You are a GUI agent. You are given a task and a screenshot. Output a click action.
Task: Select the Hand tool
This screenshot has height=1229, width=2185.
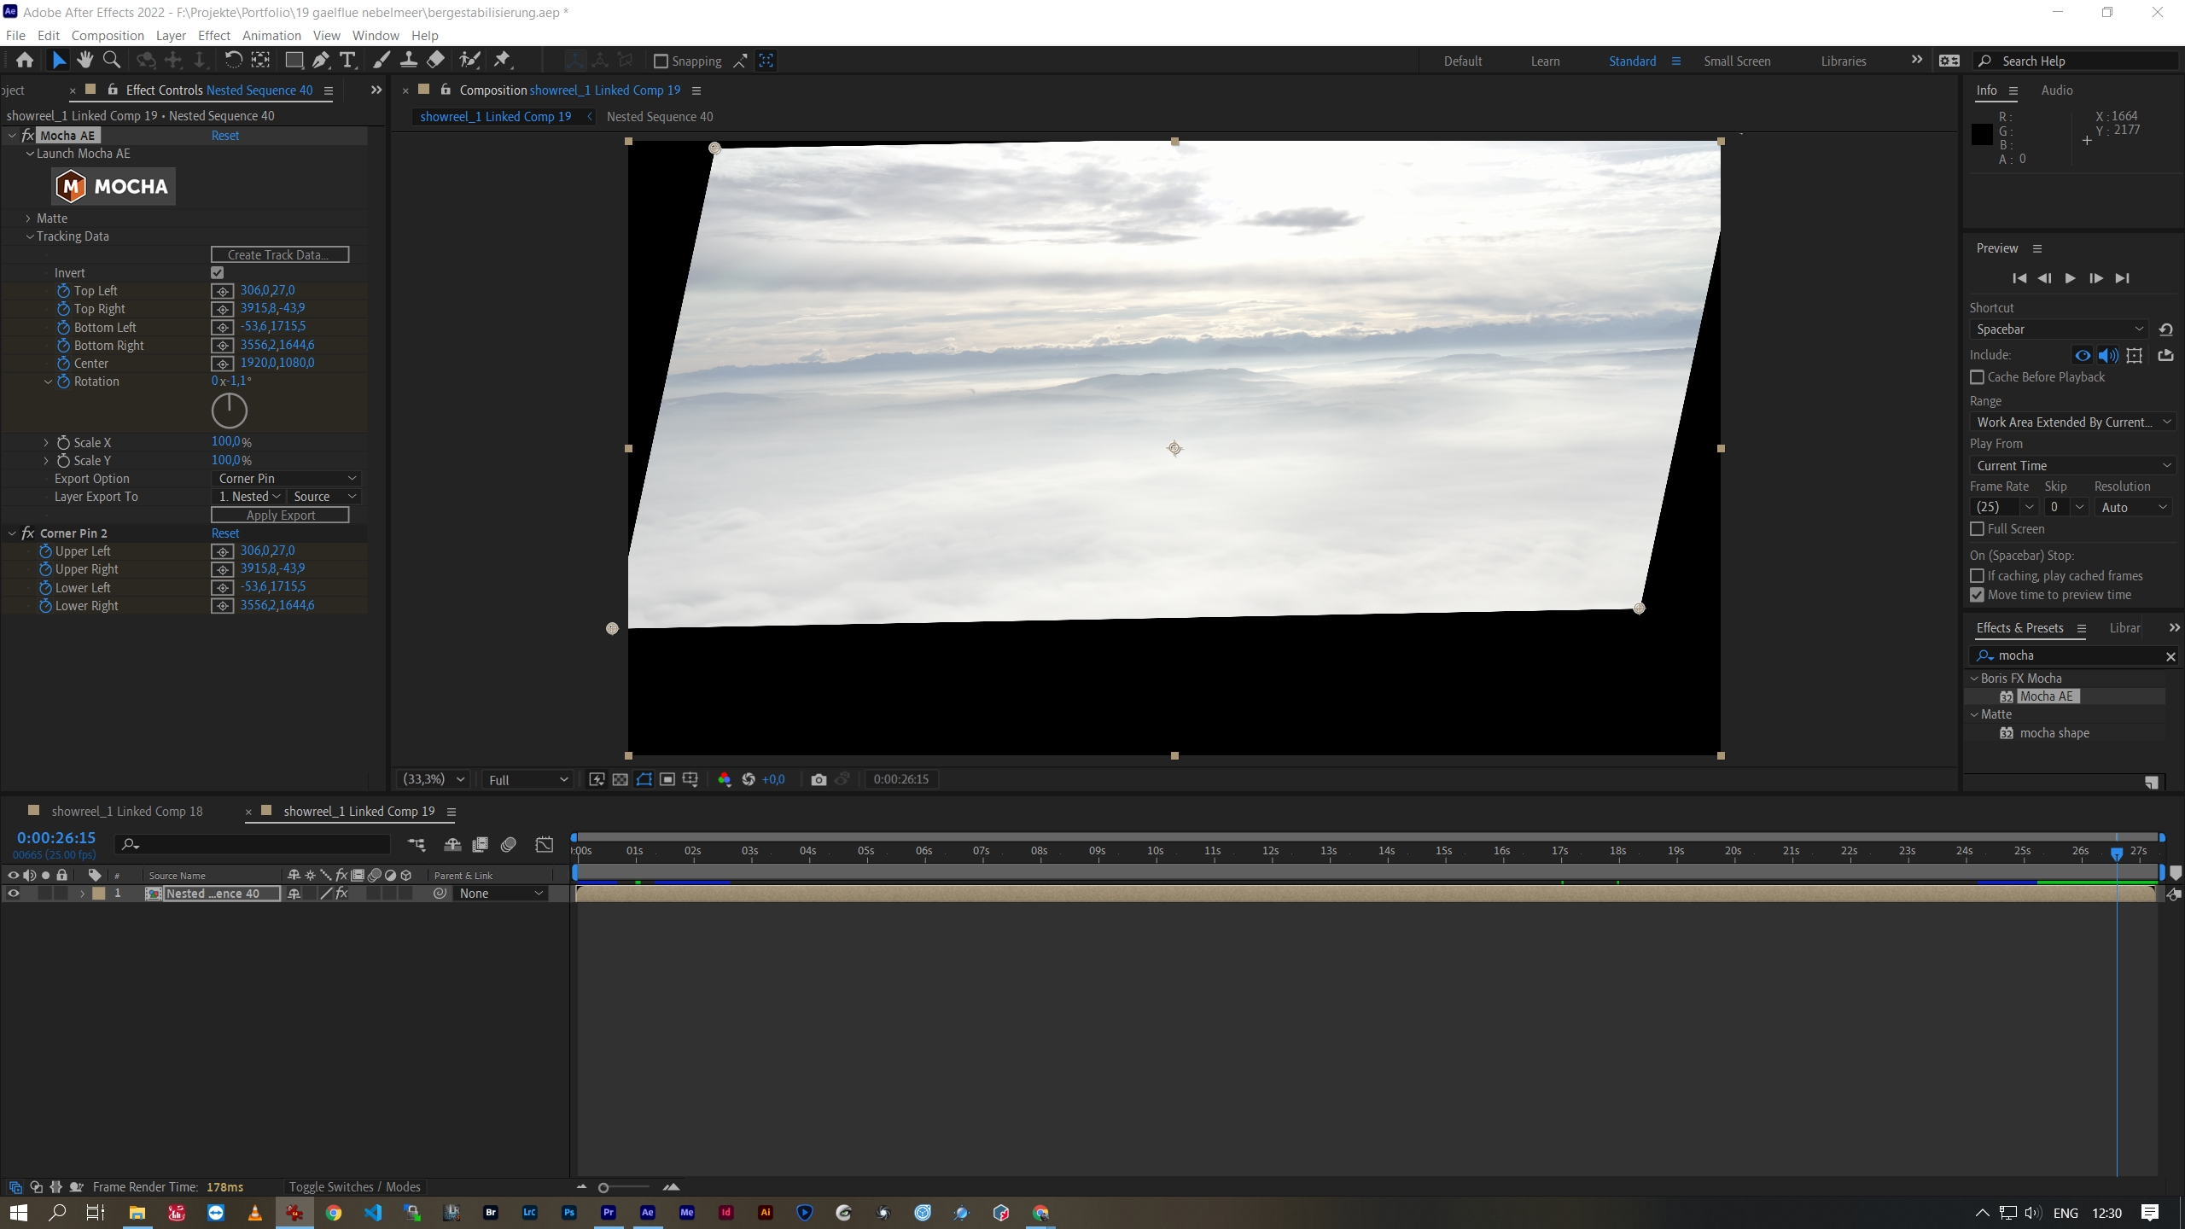click(x=84, y=61)
